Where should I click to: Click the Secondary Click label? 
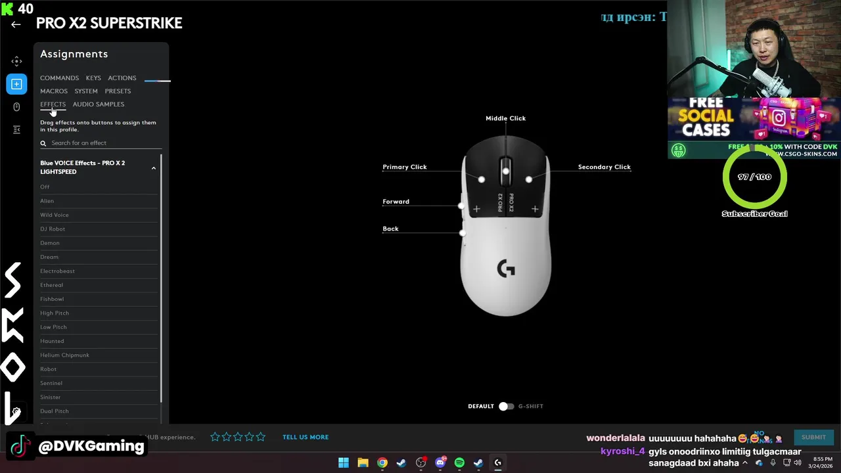click(x=604, y=167)
